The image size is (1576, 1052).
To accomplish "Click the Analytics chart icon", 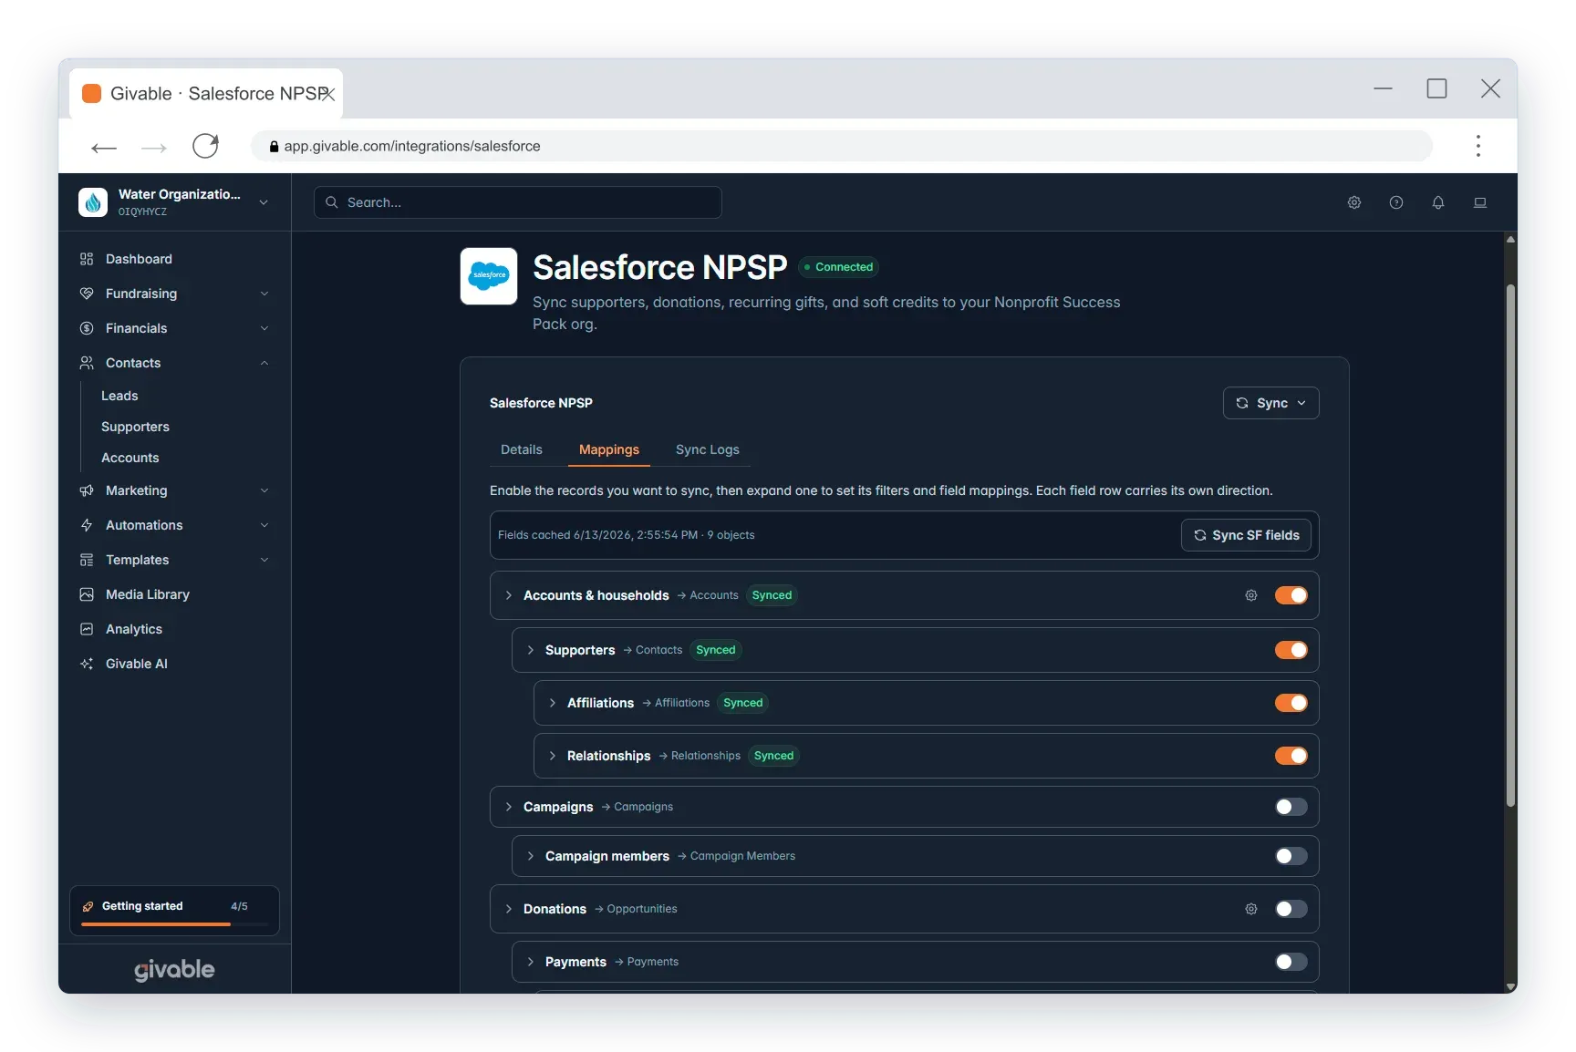I will pyautogui.click(x=87, y=629).
